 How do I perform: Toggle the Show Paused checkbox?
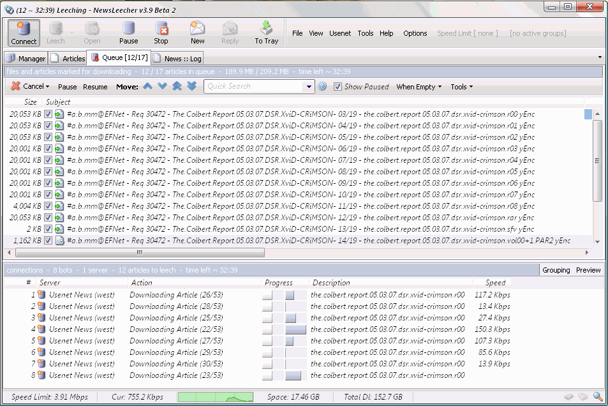(x=337, y=87)
